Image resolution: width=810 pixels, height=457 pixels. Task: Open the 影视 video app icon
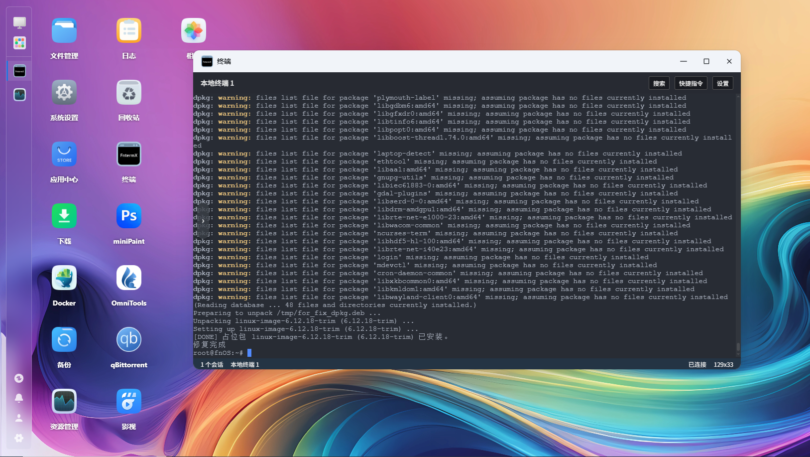[129, 402]
